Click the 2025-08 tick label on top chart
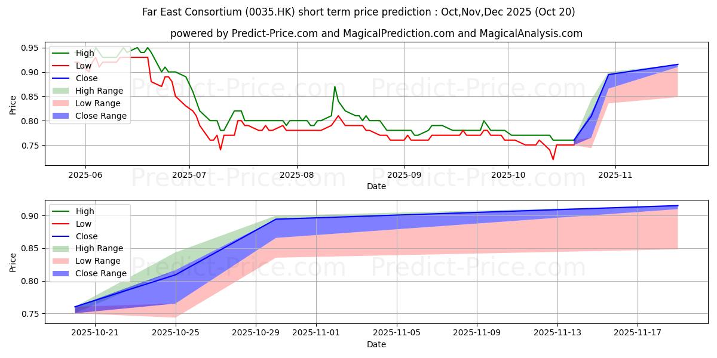The image size is (717, 358). coord(296,175)
